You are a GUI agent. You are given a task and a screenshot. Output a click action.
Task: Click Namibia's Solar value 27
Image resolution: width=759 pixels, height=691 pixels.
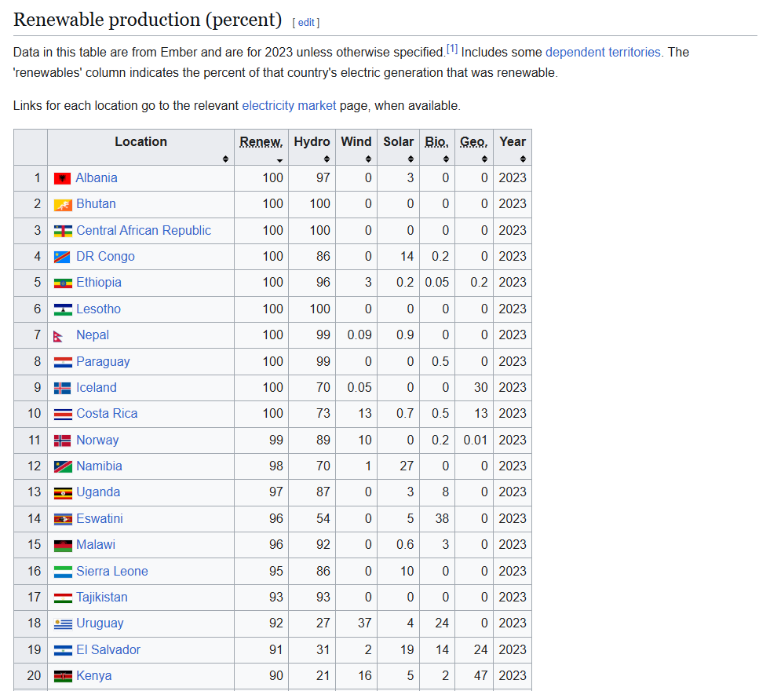tap(407, 466)
